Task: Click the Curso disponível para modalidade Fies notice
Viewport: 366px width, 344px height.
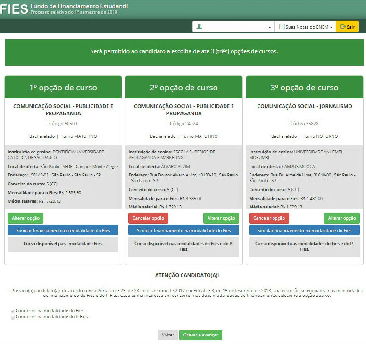Action: point(63,244)
